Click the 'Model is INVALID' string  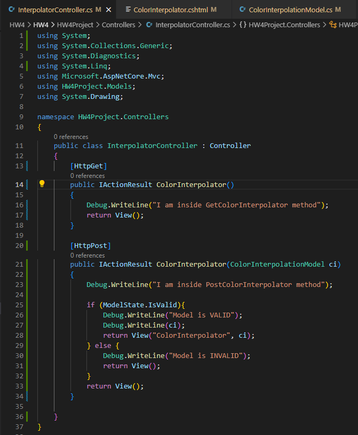[x=206, y=356]
